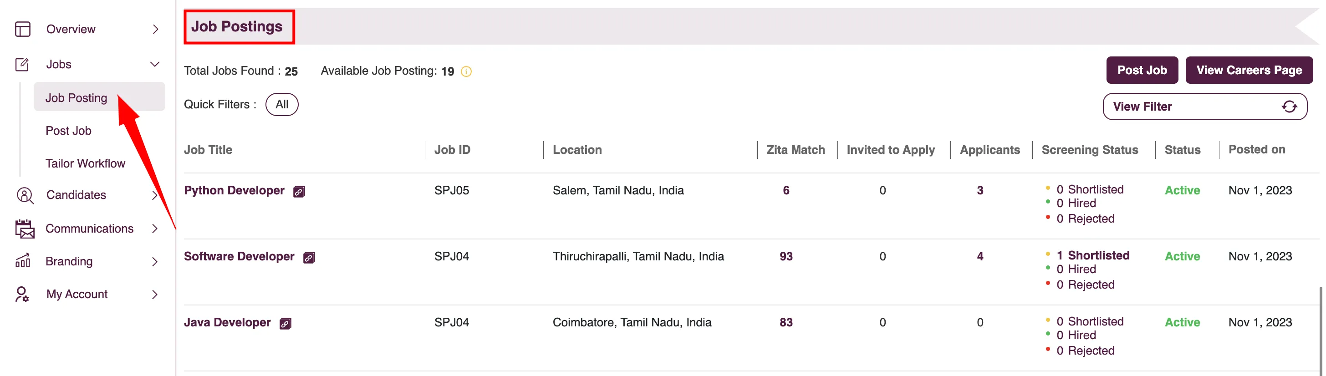Click the info icon beside Available Job Posting
This screenshot has height=376, width=1326.
pyautogui.click(x=466, y=71)
